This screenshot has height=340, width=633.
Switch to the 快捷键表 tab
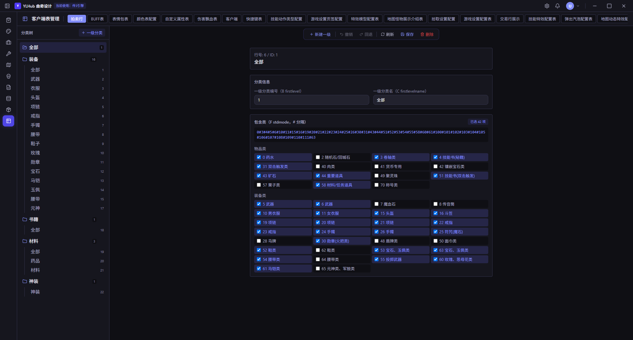pyautogui.click(x=254, y=19)
